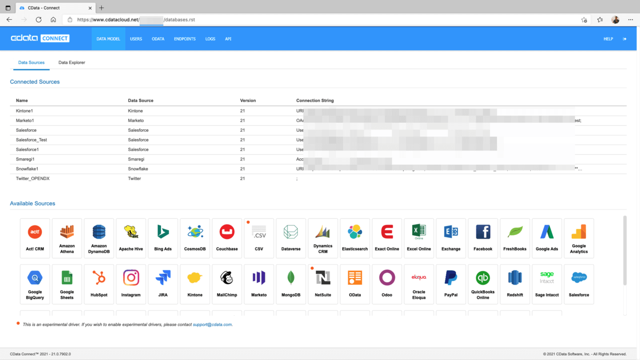The image size is (640, 360).
Task: Click the MailChimp source icon
Action: pos(227,284)
